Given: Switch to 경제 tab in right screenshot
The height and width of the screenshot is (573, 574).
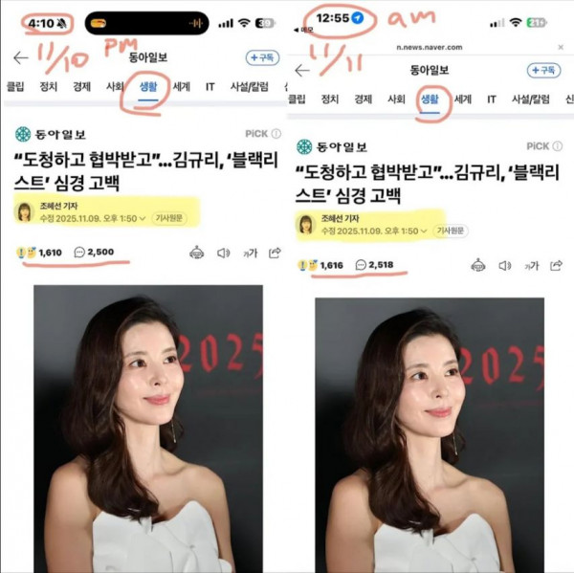Looking at the screenshot, I should (x=364, y=99).
